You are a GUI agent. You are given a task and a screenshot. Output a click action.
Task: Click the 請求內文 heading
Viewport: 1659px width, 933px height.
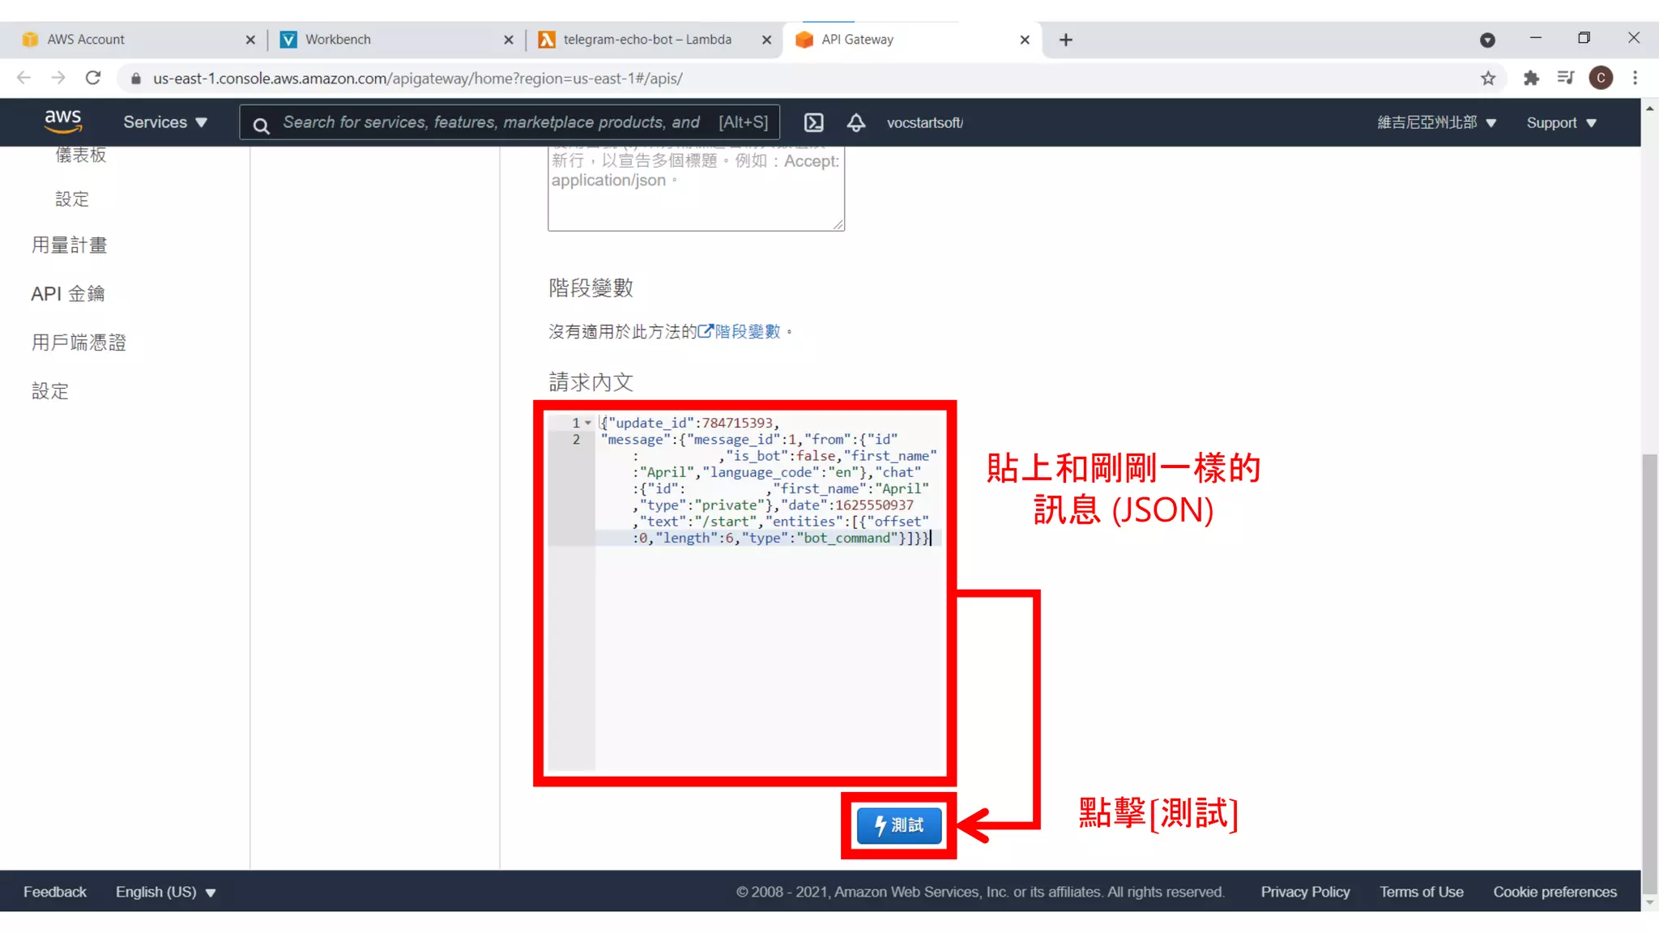(x=591, y=381)
